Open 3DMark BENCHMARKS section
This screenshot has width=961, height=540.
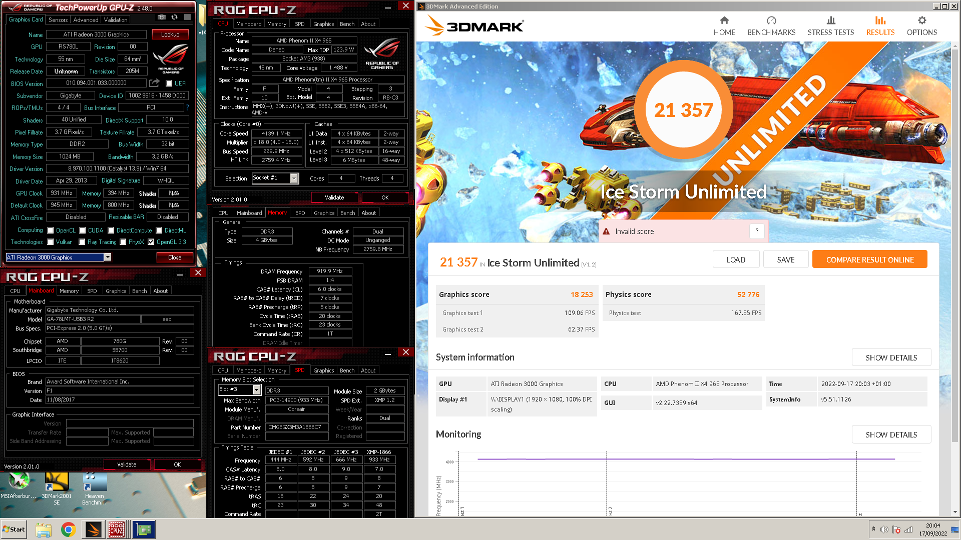pyautogui.click(x=771, y=26)
